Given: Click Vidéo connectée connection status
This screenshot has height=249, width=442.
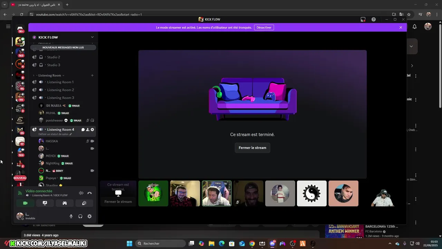Looking at the screenshot, I should [39, 191].
